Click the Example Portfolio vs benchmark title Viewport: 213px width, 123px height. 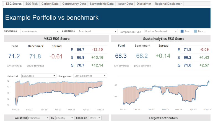[52, 18]
